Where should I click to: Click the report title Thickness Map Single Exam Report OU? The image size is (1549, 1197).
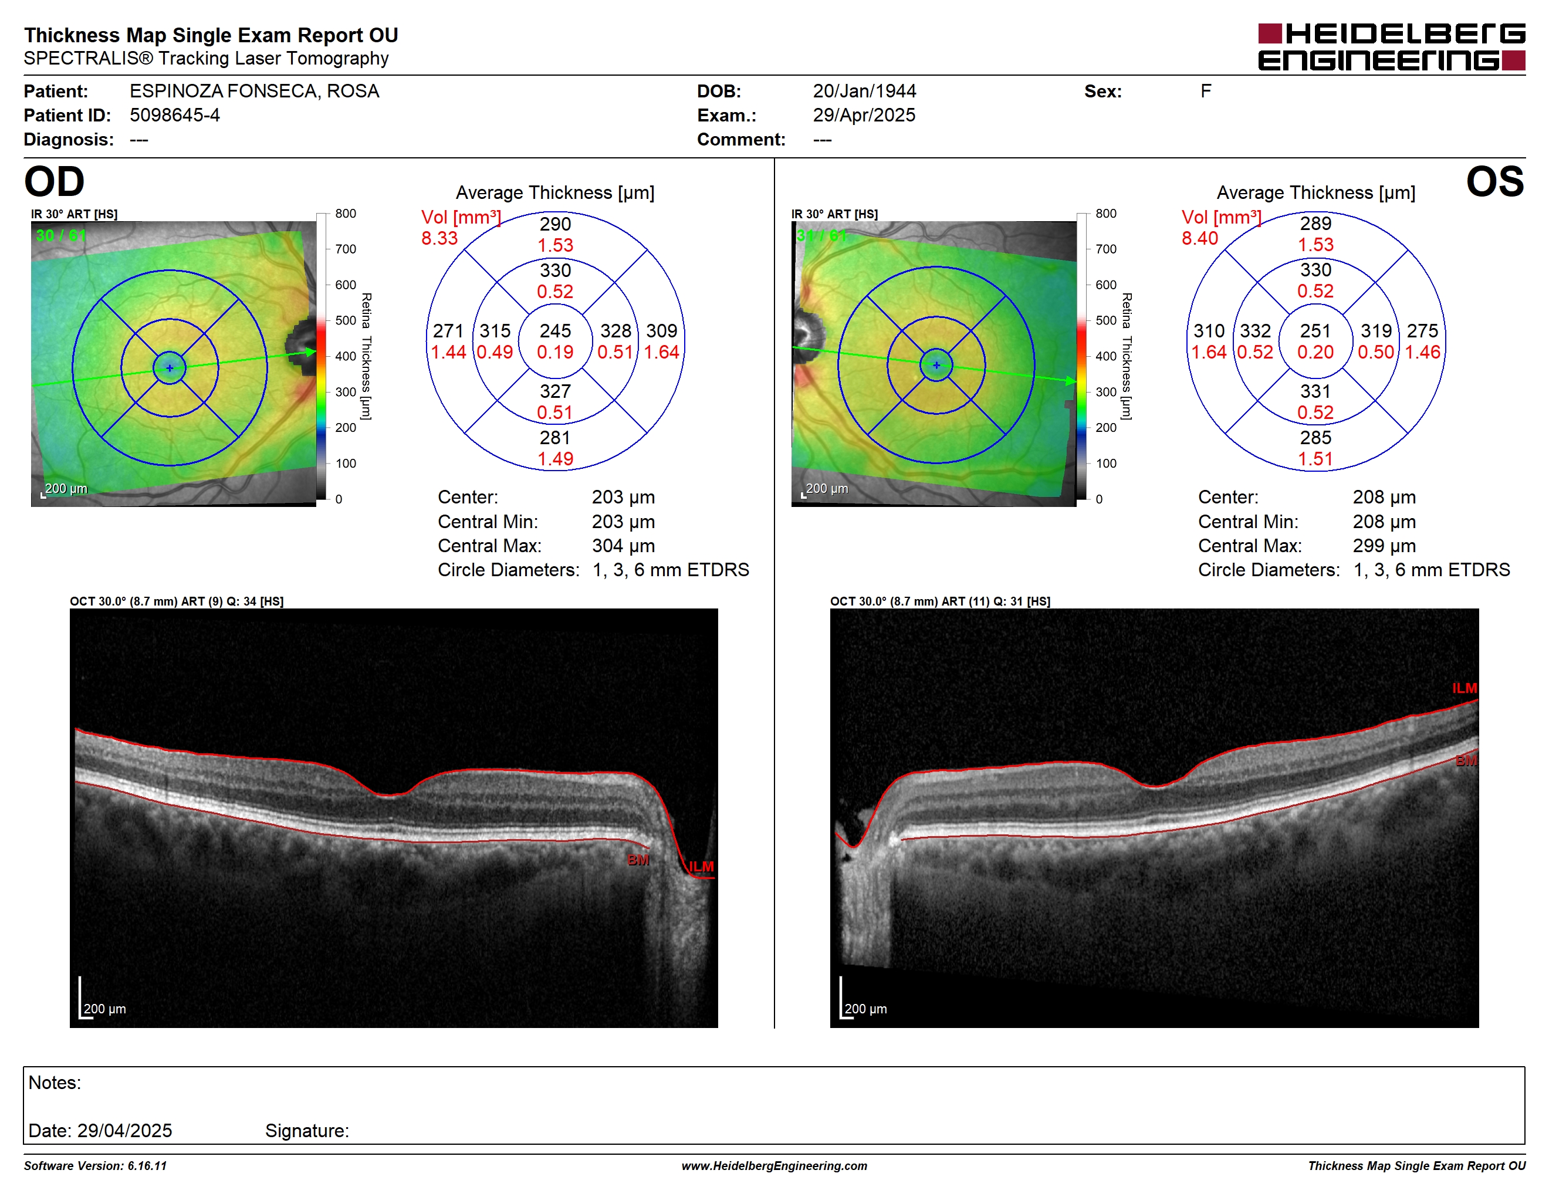click(x=211, y=35)
